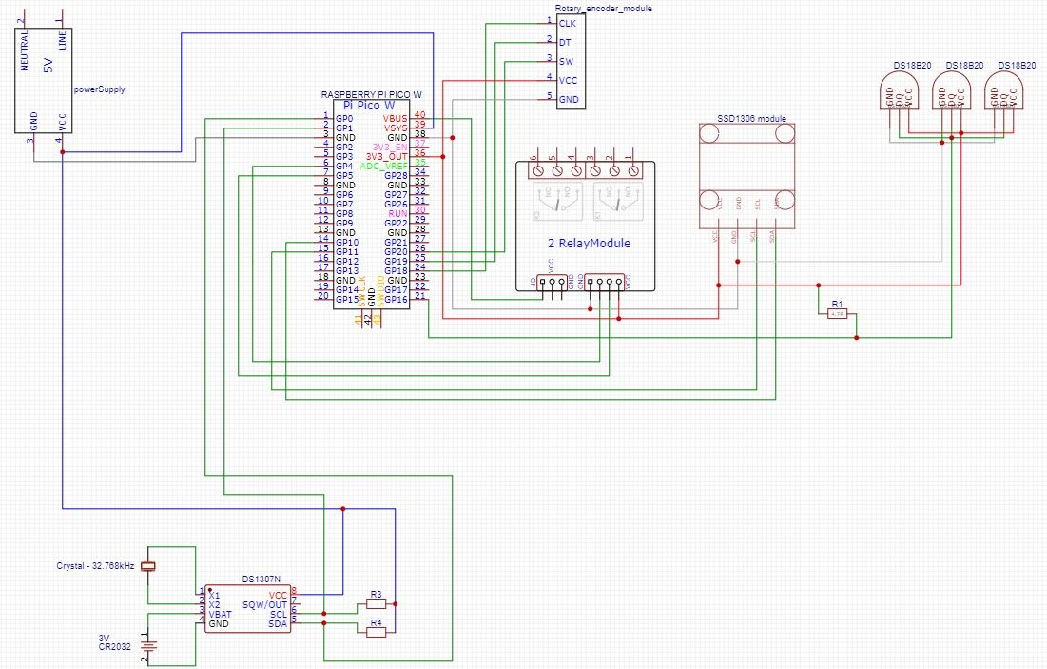Screen dimensions: 1047x669
Task: Select the SSD1306 module display symbol
Action: [x=746, y=176]
